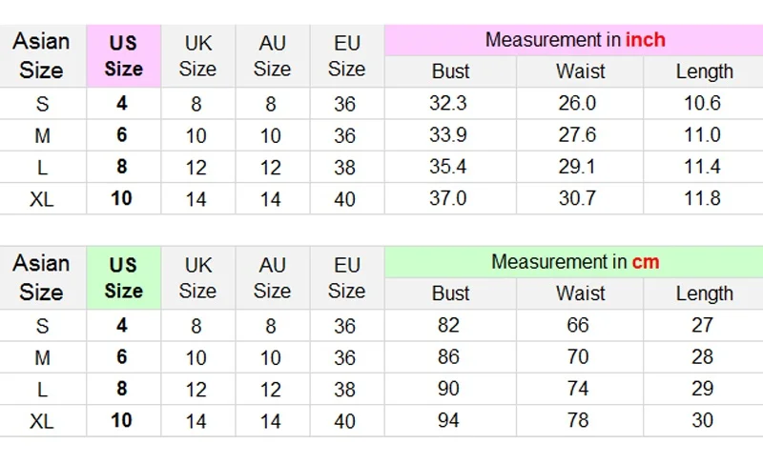Click the bold US size 10 in the cm table
The width and height of the screenshot is (763, 464).
121,420
